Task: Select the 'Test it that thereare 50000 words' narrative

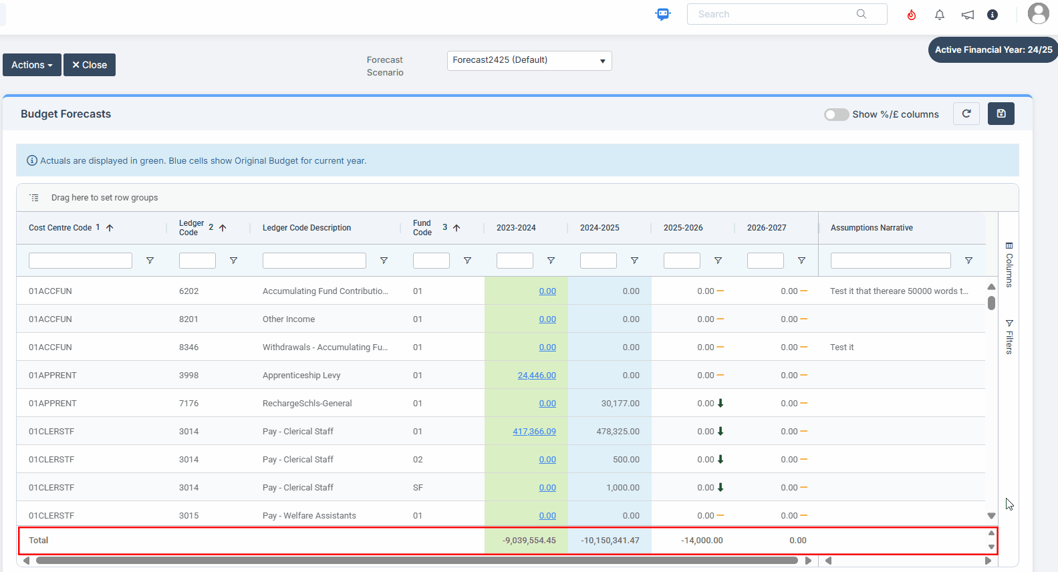Action: tap(902, 291)
